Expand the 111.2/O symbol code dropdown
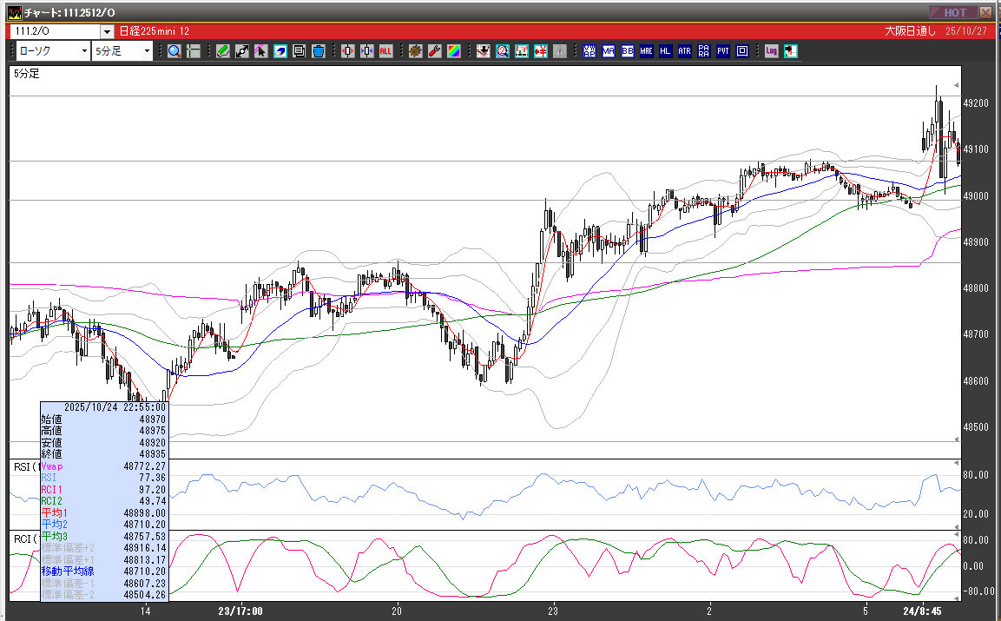This screenshot has width=1001, height=621. [107, 31]
